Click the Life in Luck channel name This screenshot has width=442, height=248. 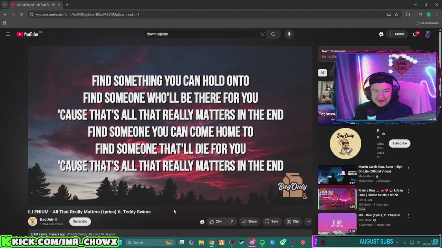pos(365,200)
